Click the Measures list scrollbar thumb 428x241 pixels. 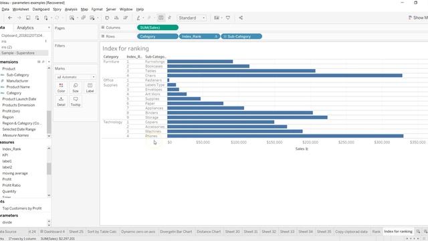pyautogui.click(x=49, y=169)
